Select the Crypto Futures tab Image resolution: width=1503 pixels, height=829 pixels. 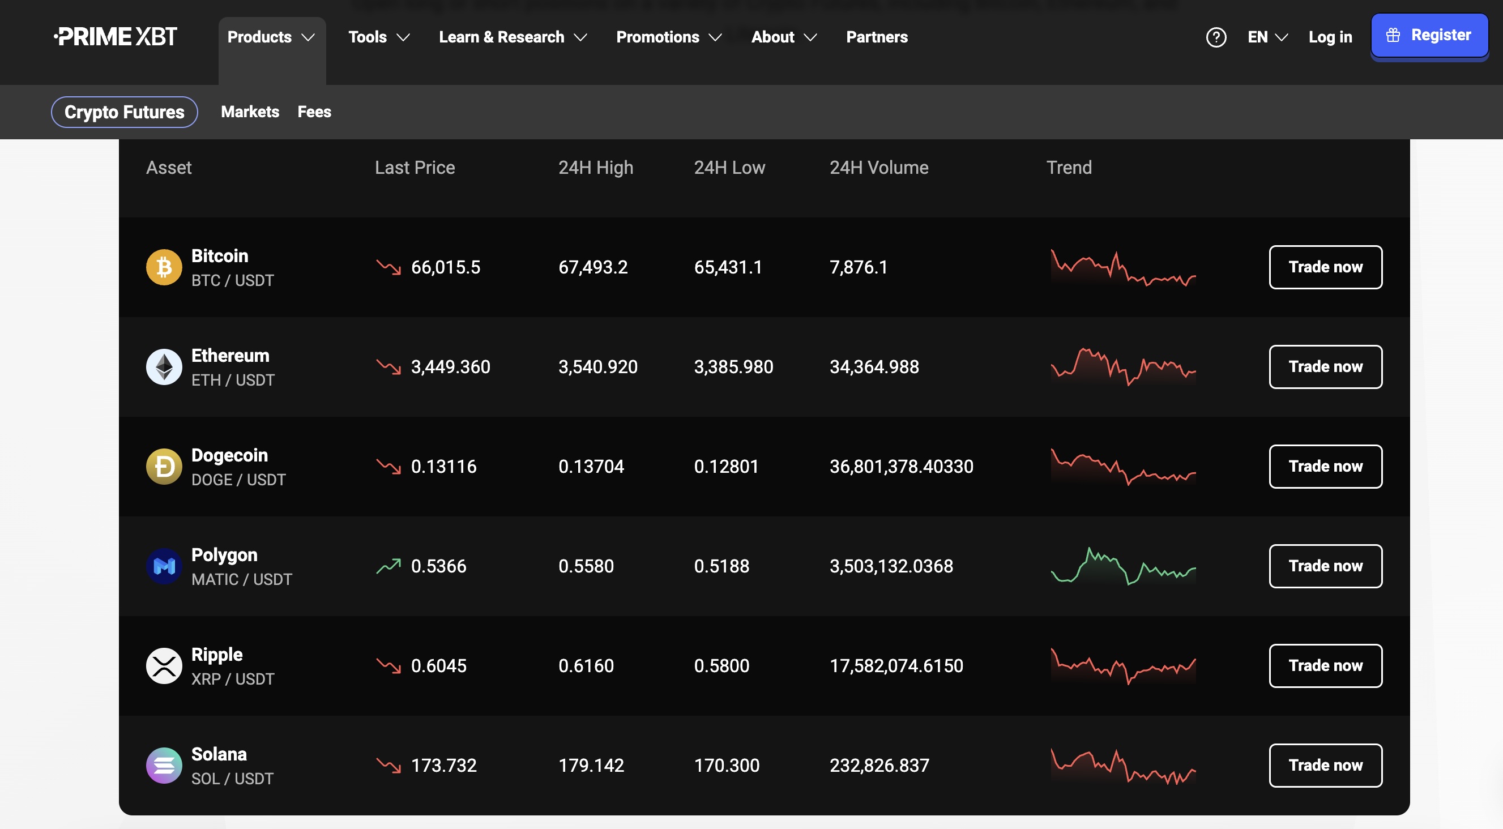(124, 112)
